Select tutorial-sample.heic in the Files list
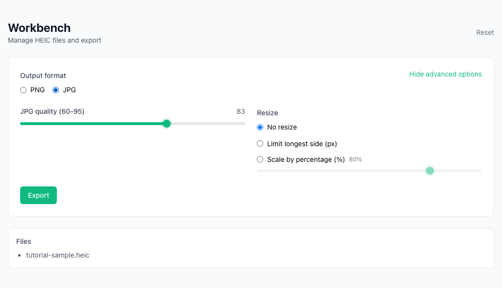Image resolution: width=502 pixels, height=288 pixels. point(57,256)
